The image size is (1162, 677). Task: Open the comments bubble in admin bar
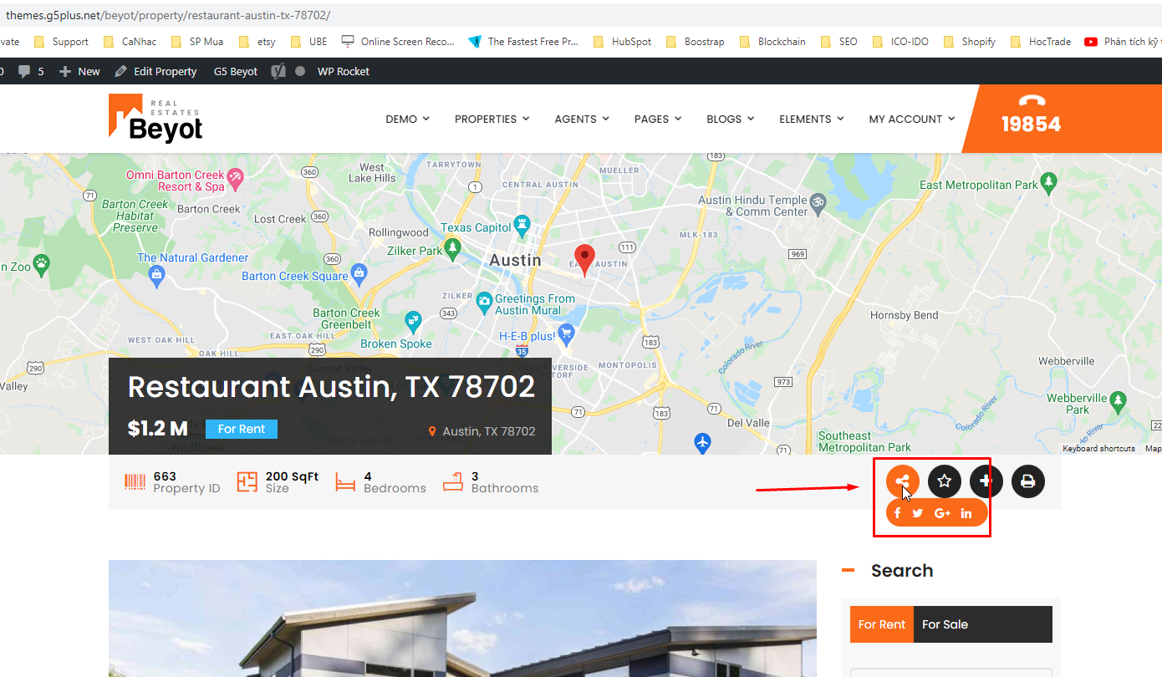31,71
